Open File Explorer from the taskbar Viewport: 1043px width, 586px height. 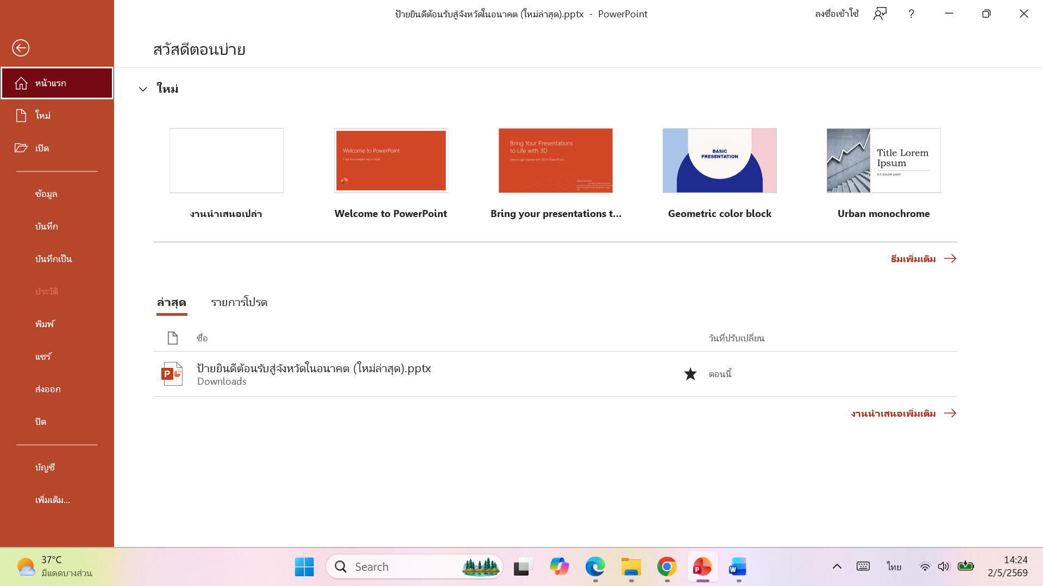coord(631,567)
